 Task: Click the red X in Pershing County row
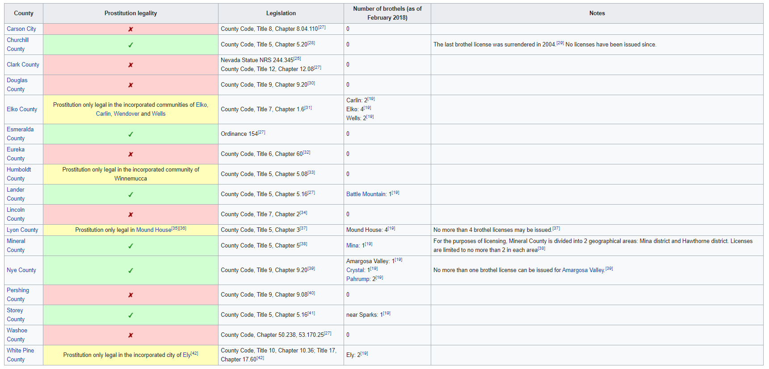[x=130, y=295]
